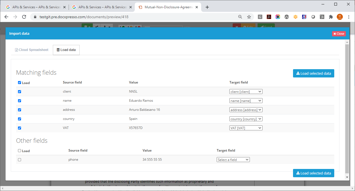Open the gray G extension
The height and width of the screenshot is (191, 355).
coord(260,17)
